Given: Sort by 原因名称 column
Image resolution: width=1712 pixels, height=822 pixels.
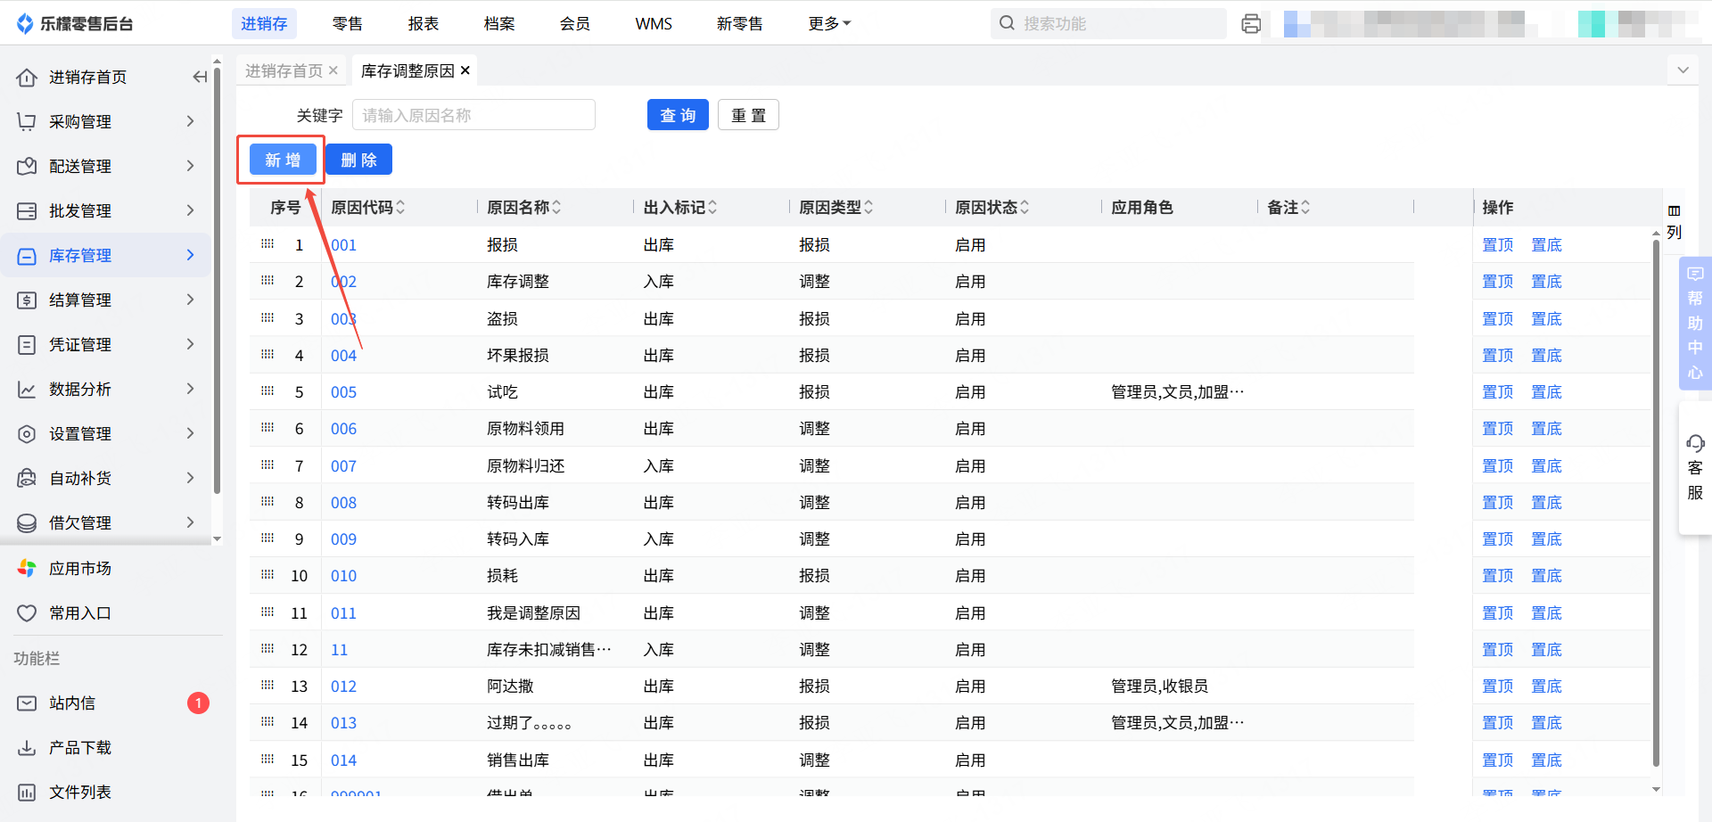Looking at the screenshot, I should 556,208.
